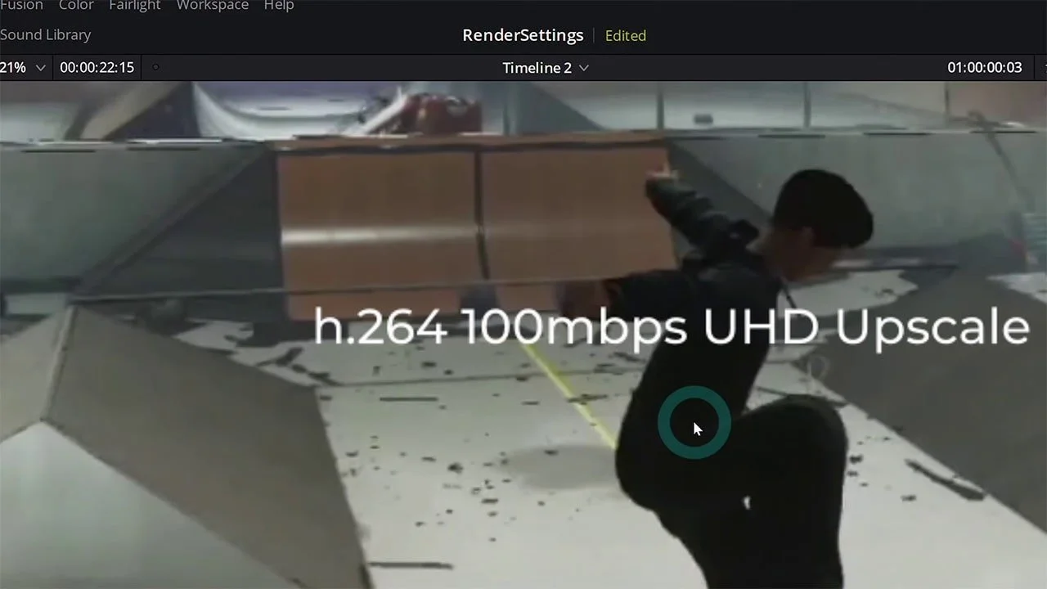The height and width of the screenshot is (589, 1047).
Task: Click the small circle icon beside the source timecode
Action: click(x=155, y=68)
